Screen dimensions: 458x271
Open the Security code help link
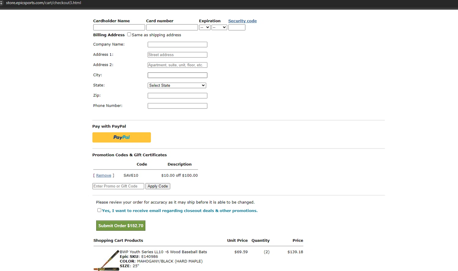pyautogui.click(x=242, y=21)
